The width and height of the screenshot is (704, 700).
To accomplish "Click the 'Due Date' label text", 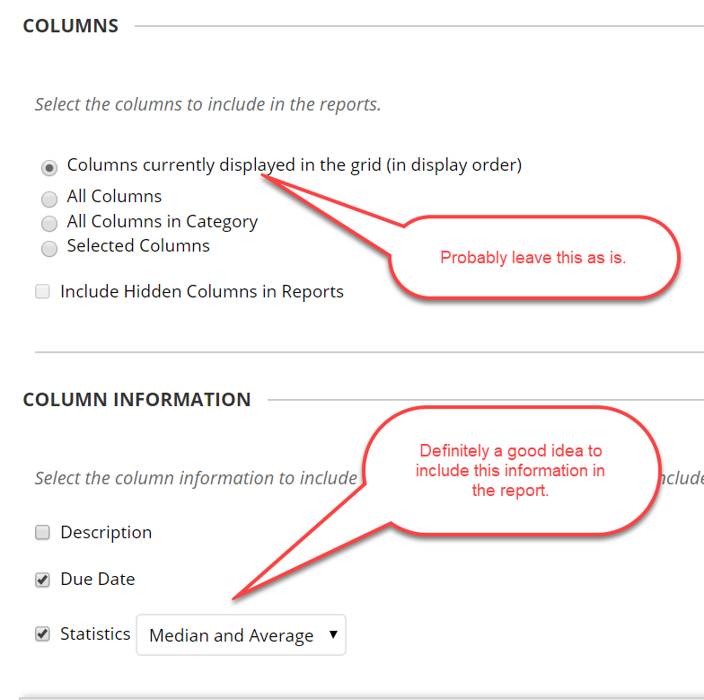I will pyautogui.click(x=98, y=579).
